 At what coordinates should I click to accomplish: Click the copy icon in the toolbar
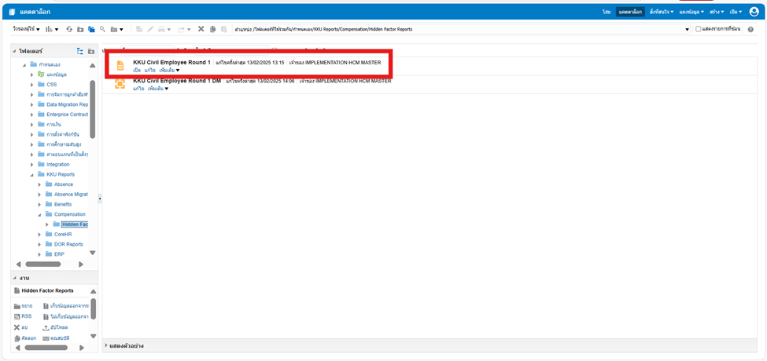212,29
